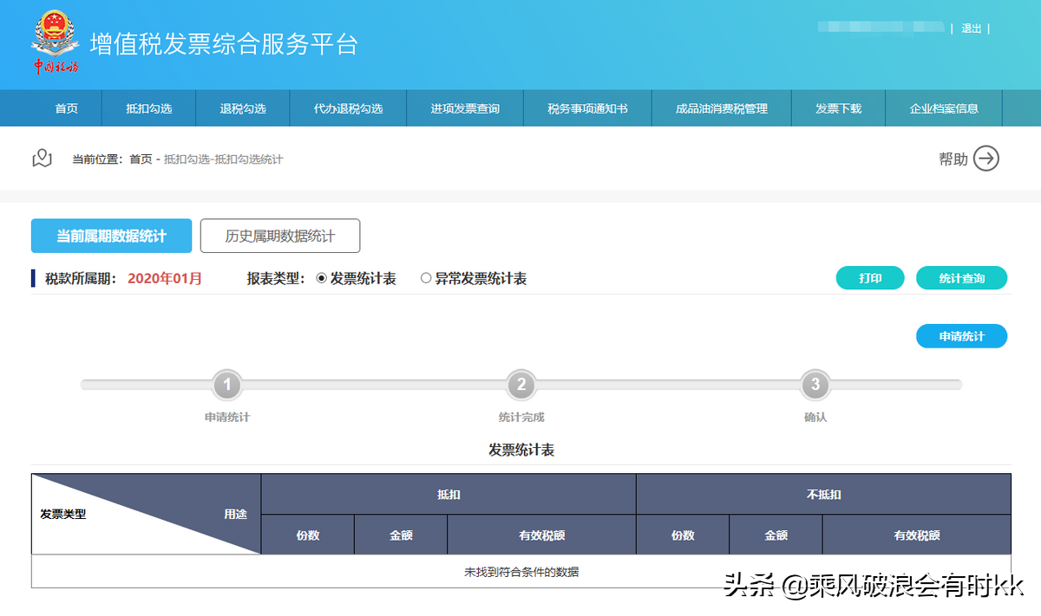
Task: Click the location breadcrumb map icon
Action: coord(42,159)
